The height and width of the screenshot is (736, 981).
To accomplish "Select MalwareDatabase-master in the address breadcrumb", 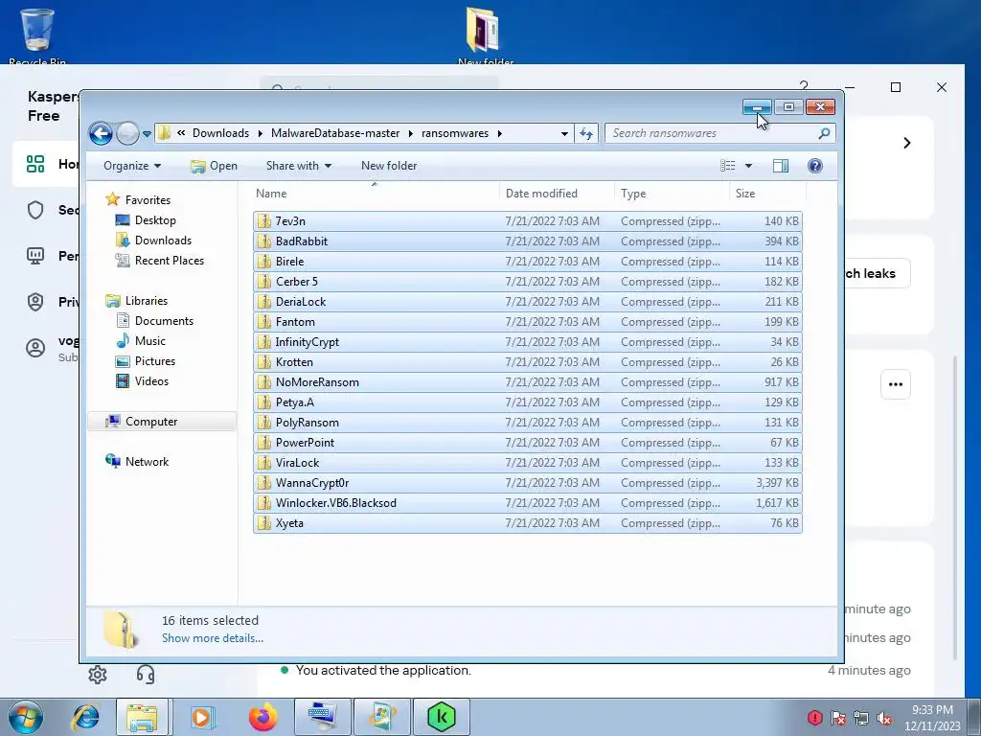I will 335,133.
